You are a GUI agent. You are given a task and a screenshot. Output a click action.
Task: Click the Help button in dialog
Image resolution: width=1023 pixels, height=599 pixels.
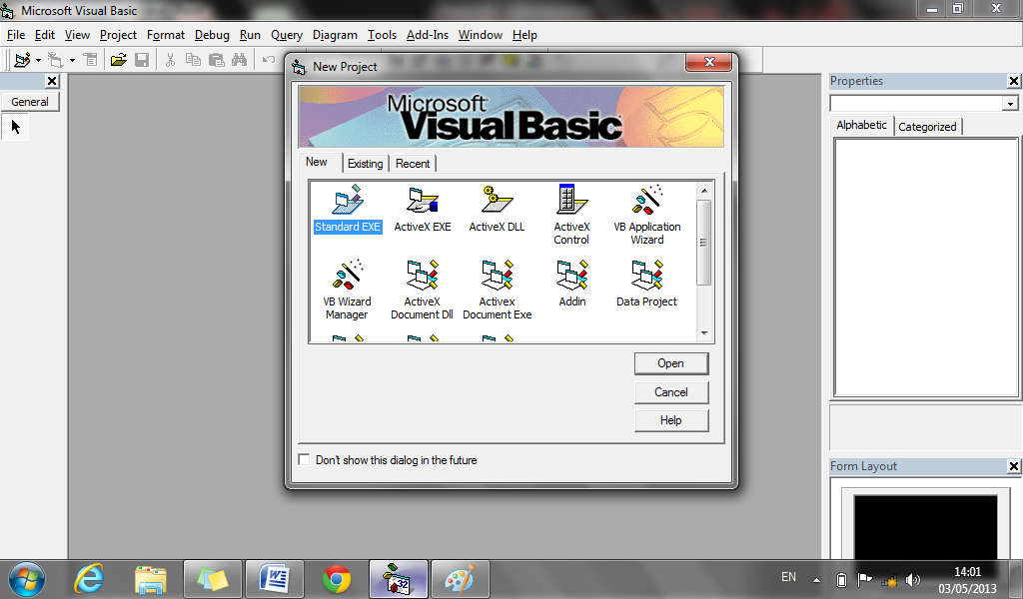(670, 420)
